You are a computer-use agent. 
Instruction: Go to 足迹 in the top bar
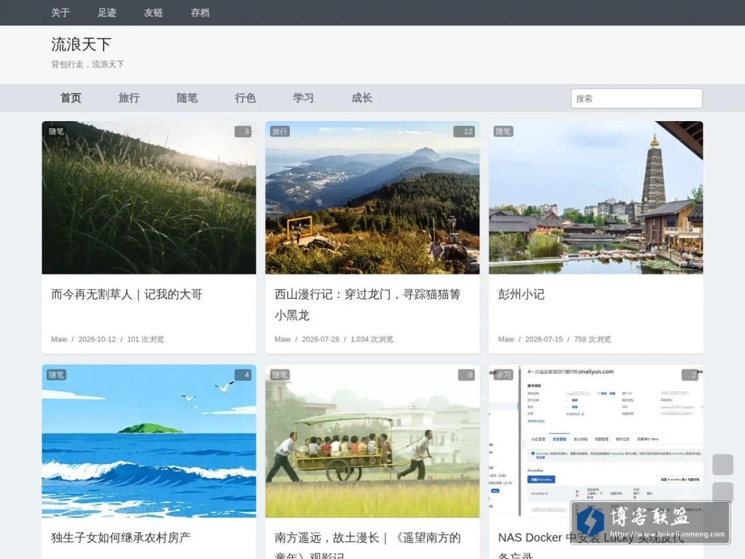tap(107, 12)
